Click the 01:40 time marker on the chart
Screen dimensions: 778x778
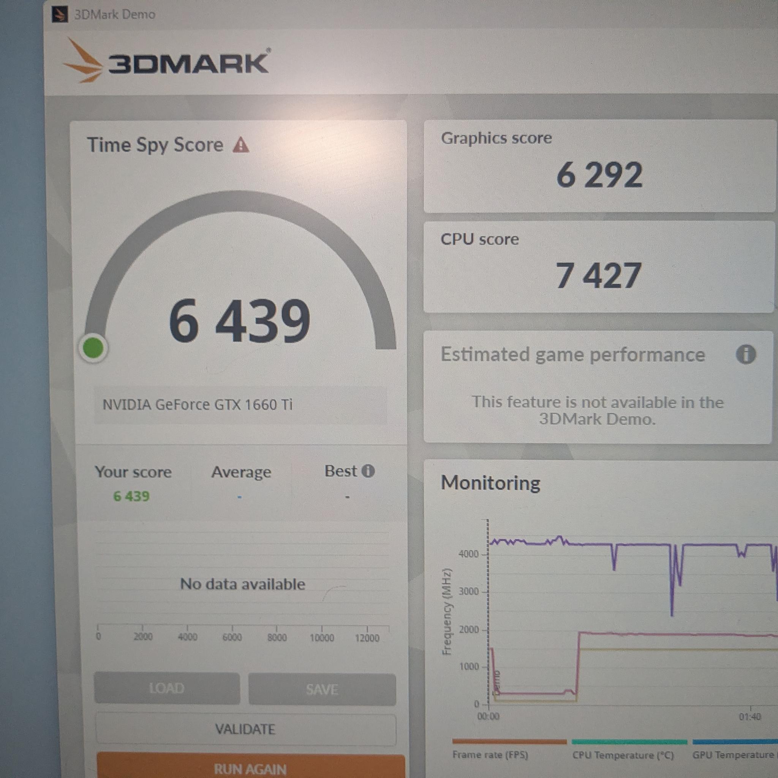point(750,717)
